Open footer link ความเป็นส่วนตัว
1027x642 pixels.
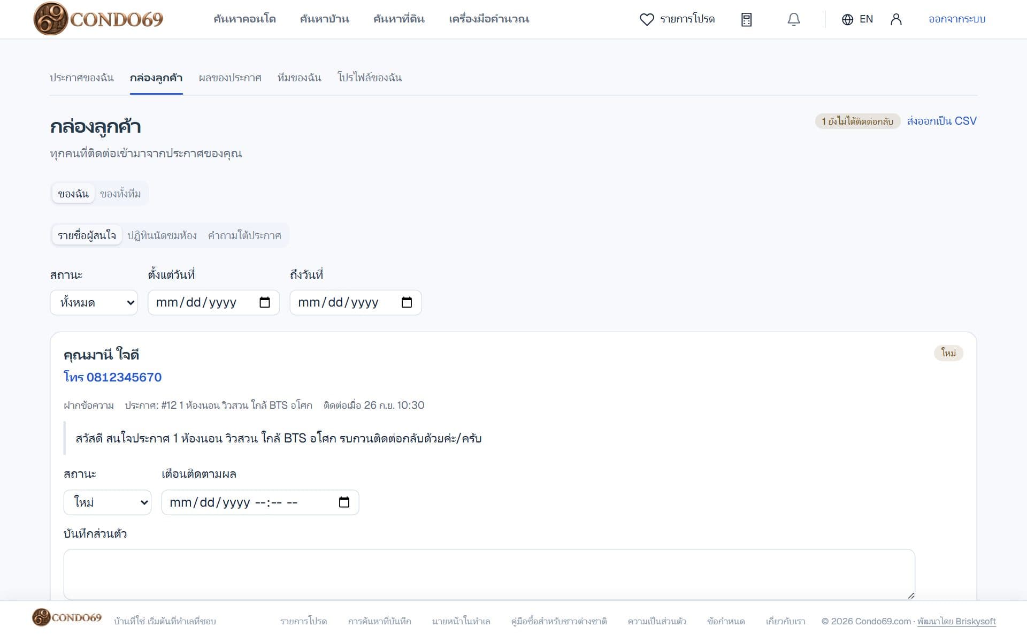click(657, 621)
